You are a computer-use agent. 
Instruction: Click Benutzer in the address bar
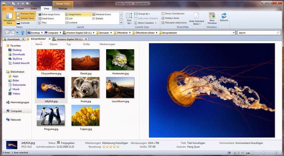[x=104, y=33]
